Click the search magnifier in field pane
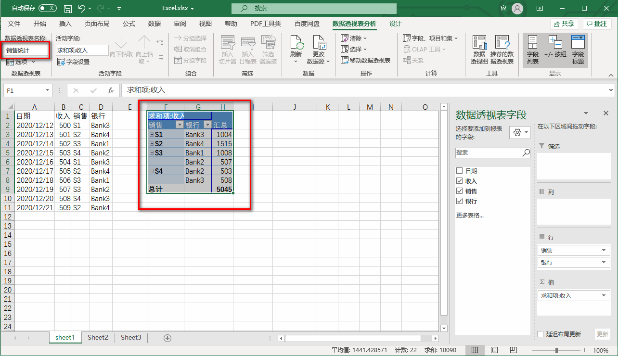This screenshot has height=356, width=618. (526, 153)
